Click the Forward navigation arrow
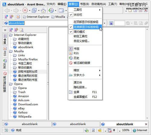 (16, 10)
